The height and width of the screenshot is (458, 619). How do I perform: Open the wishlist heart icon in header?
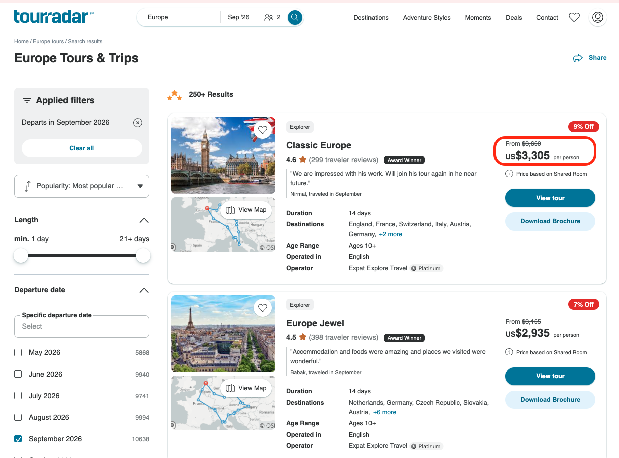point(574,17)
